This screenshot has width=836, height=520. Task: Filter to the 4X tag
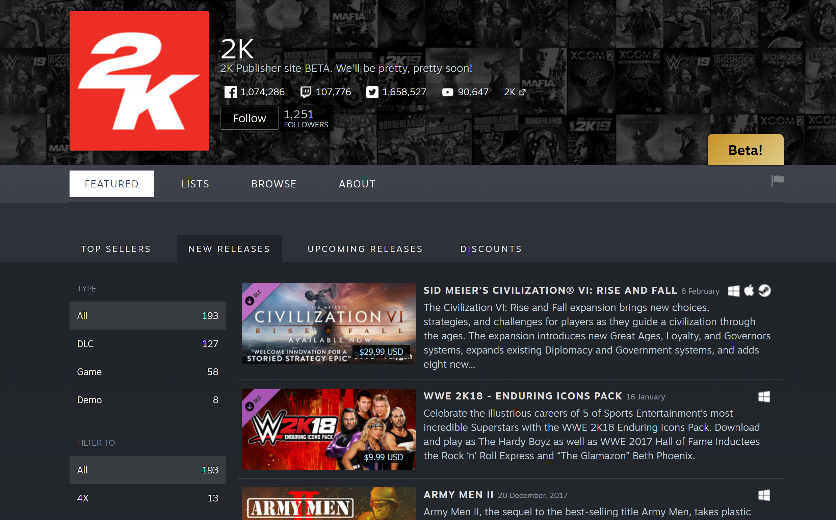click(x=148, y=498)
